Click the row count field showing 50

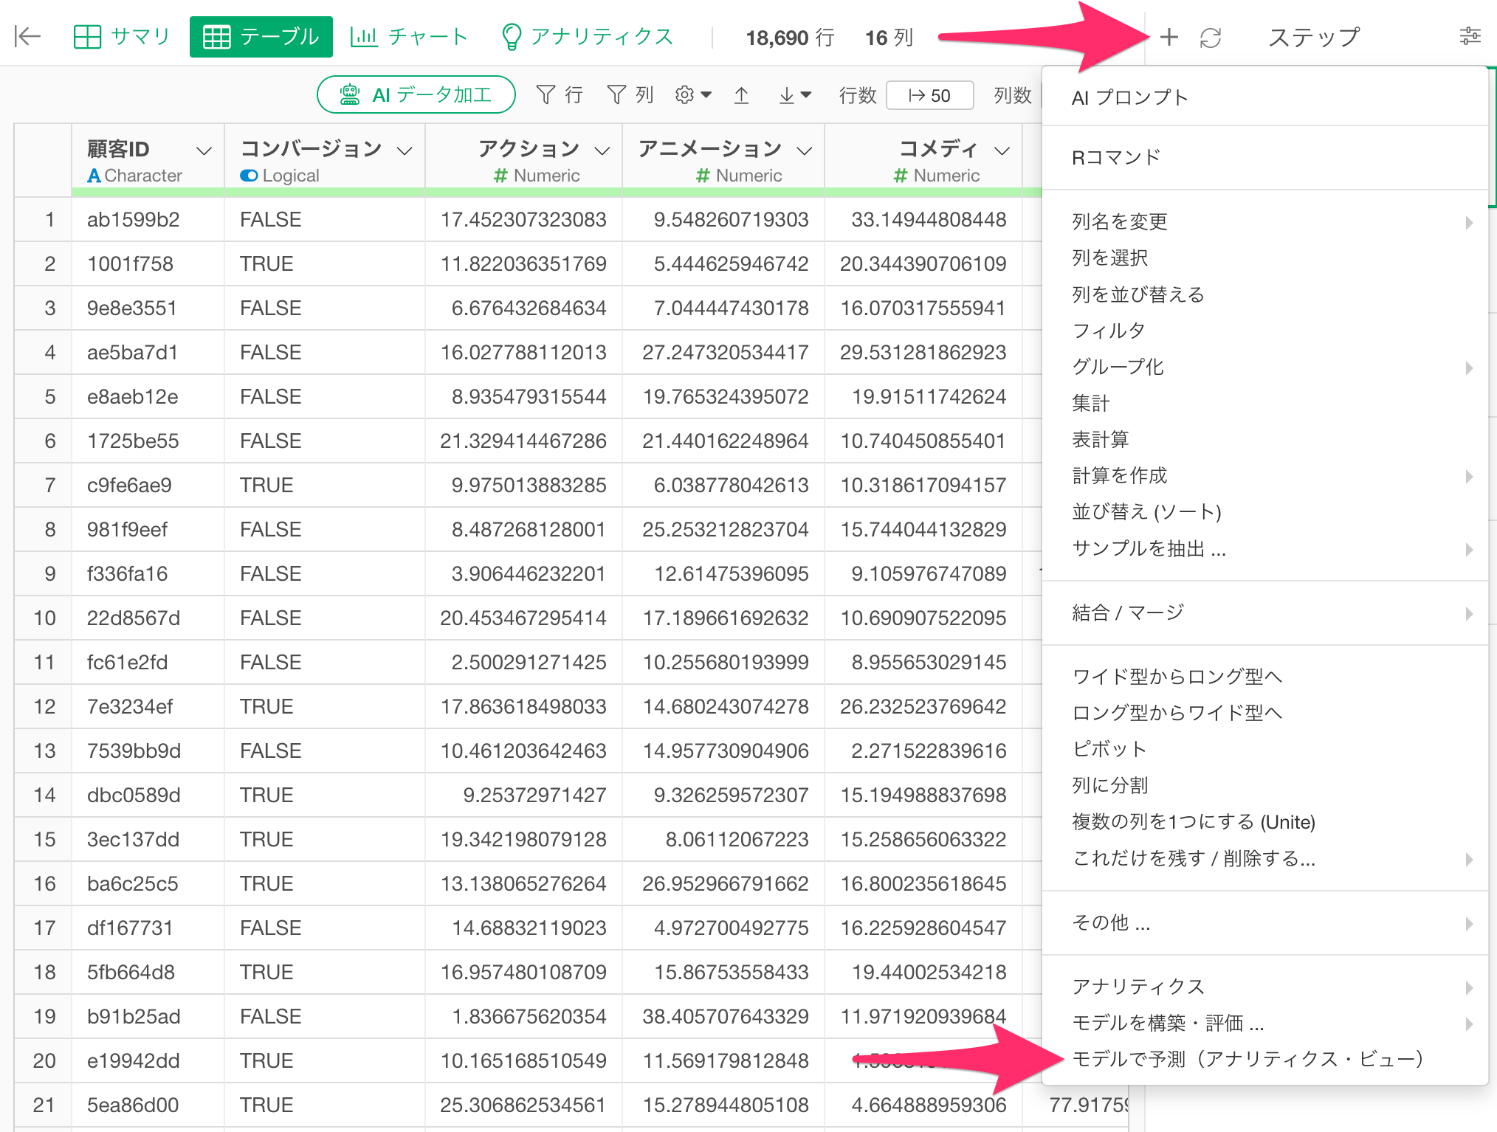[x=929, y=95]
